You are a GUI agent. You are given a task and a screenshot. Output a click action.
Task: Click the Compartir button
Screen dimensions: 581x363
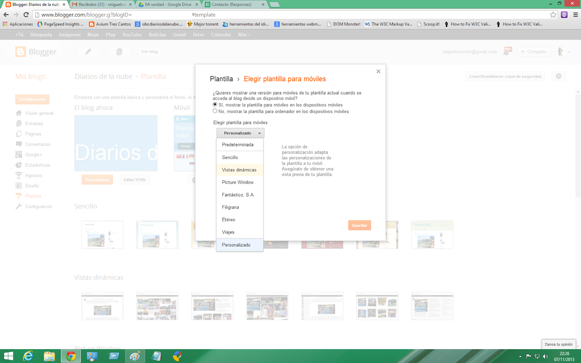pos(534,52)
